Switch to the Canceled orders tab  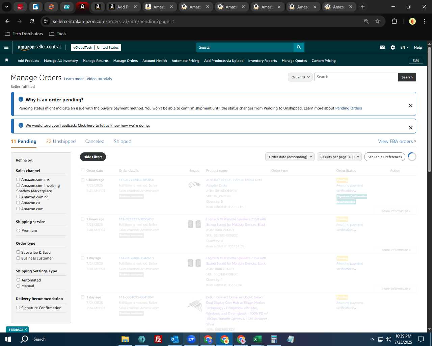95,141
